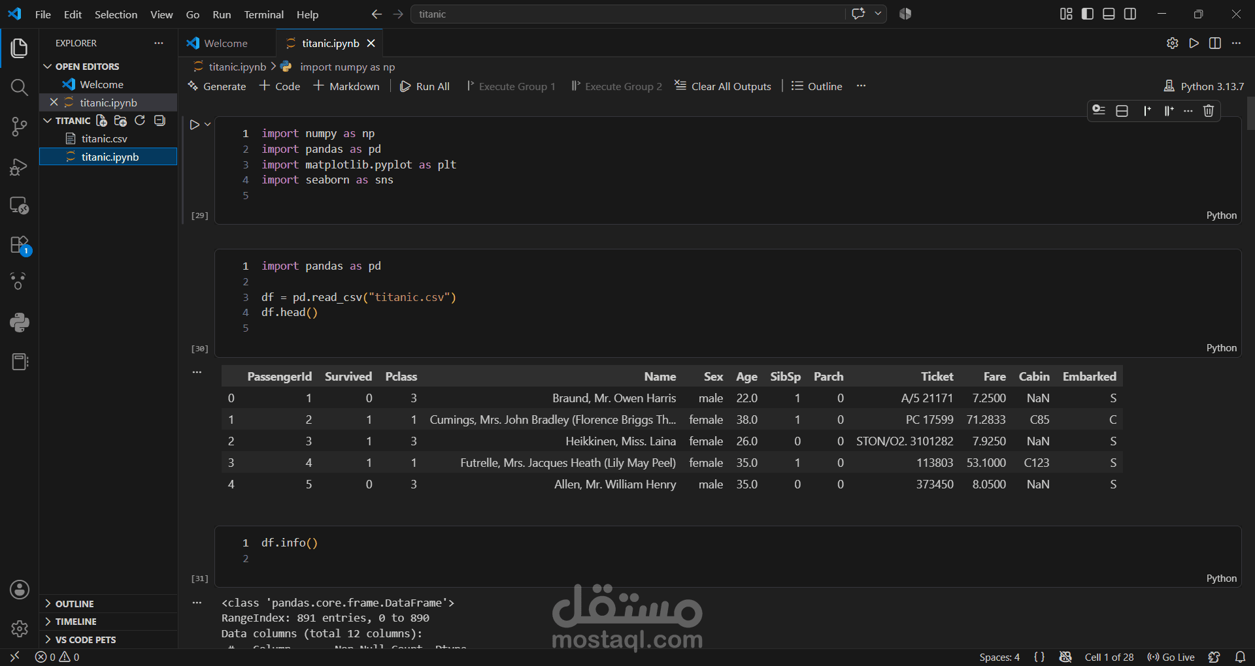
Task: Toggle the Primary Side Bar
Action: (x=1088, y=14)
